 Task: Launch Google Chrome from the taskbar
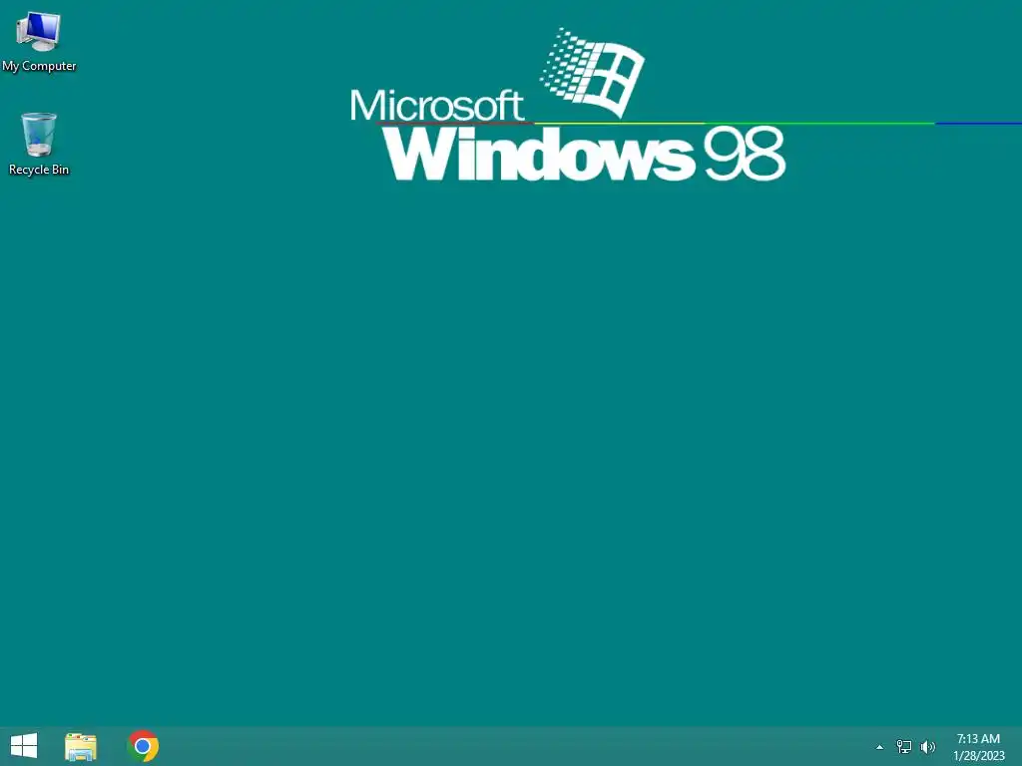click(143, 746)
